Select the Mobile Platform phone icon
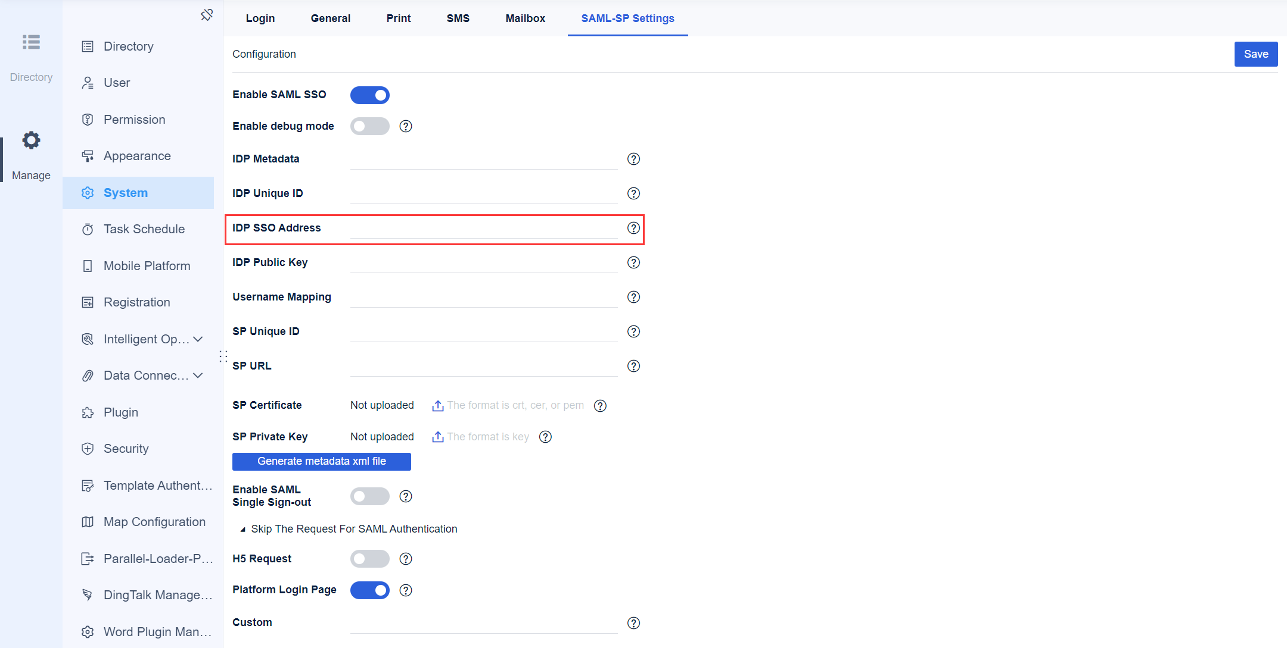This screenshot has height=648, width=1287. pyautogui.click(x=88, y=265)
